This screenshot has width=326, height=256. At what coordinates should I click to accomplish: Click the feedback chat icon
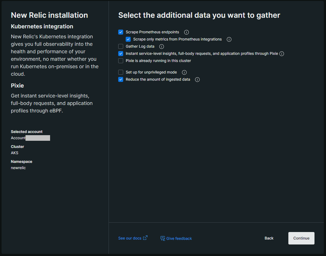coord(163,238)
